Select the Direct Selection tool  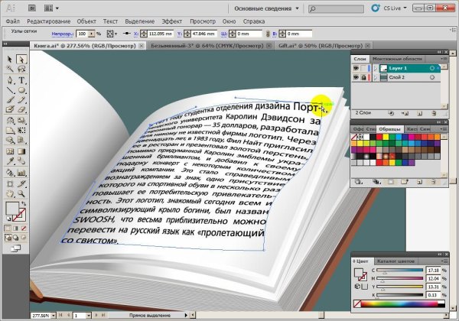21,60
